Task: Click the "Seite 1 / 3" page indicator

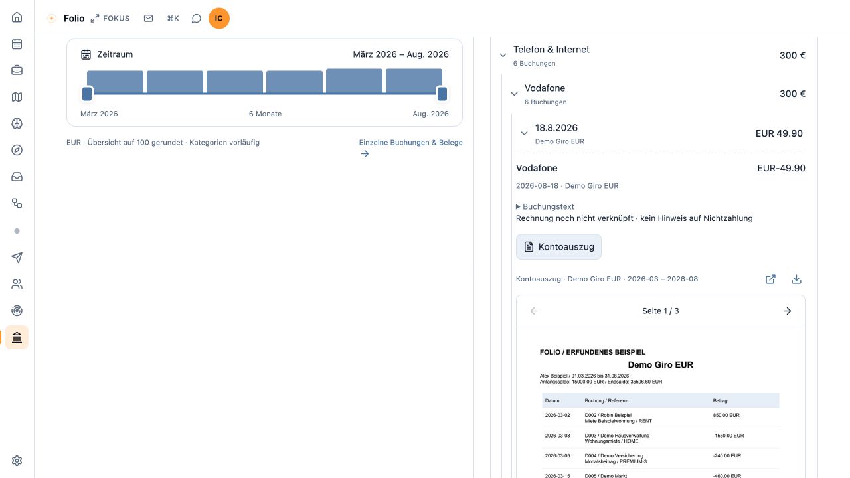Action: [x=661, y=311]
